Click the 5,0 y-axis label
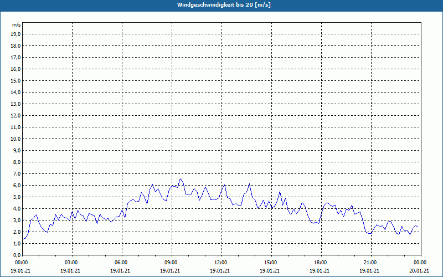443x277 pixels. pyautogui.click(x=17, y=197)
